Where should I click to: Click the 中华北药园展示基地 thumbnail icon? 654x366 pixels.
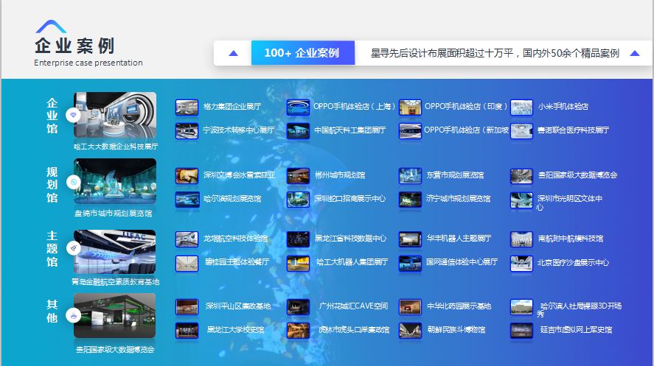(x=410, y=307)
